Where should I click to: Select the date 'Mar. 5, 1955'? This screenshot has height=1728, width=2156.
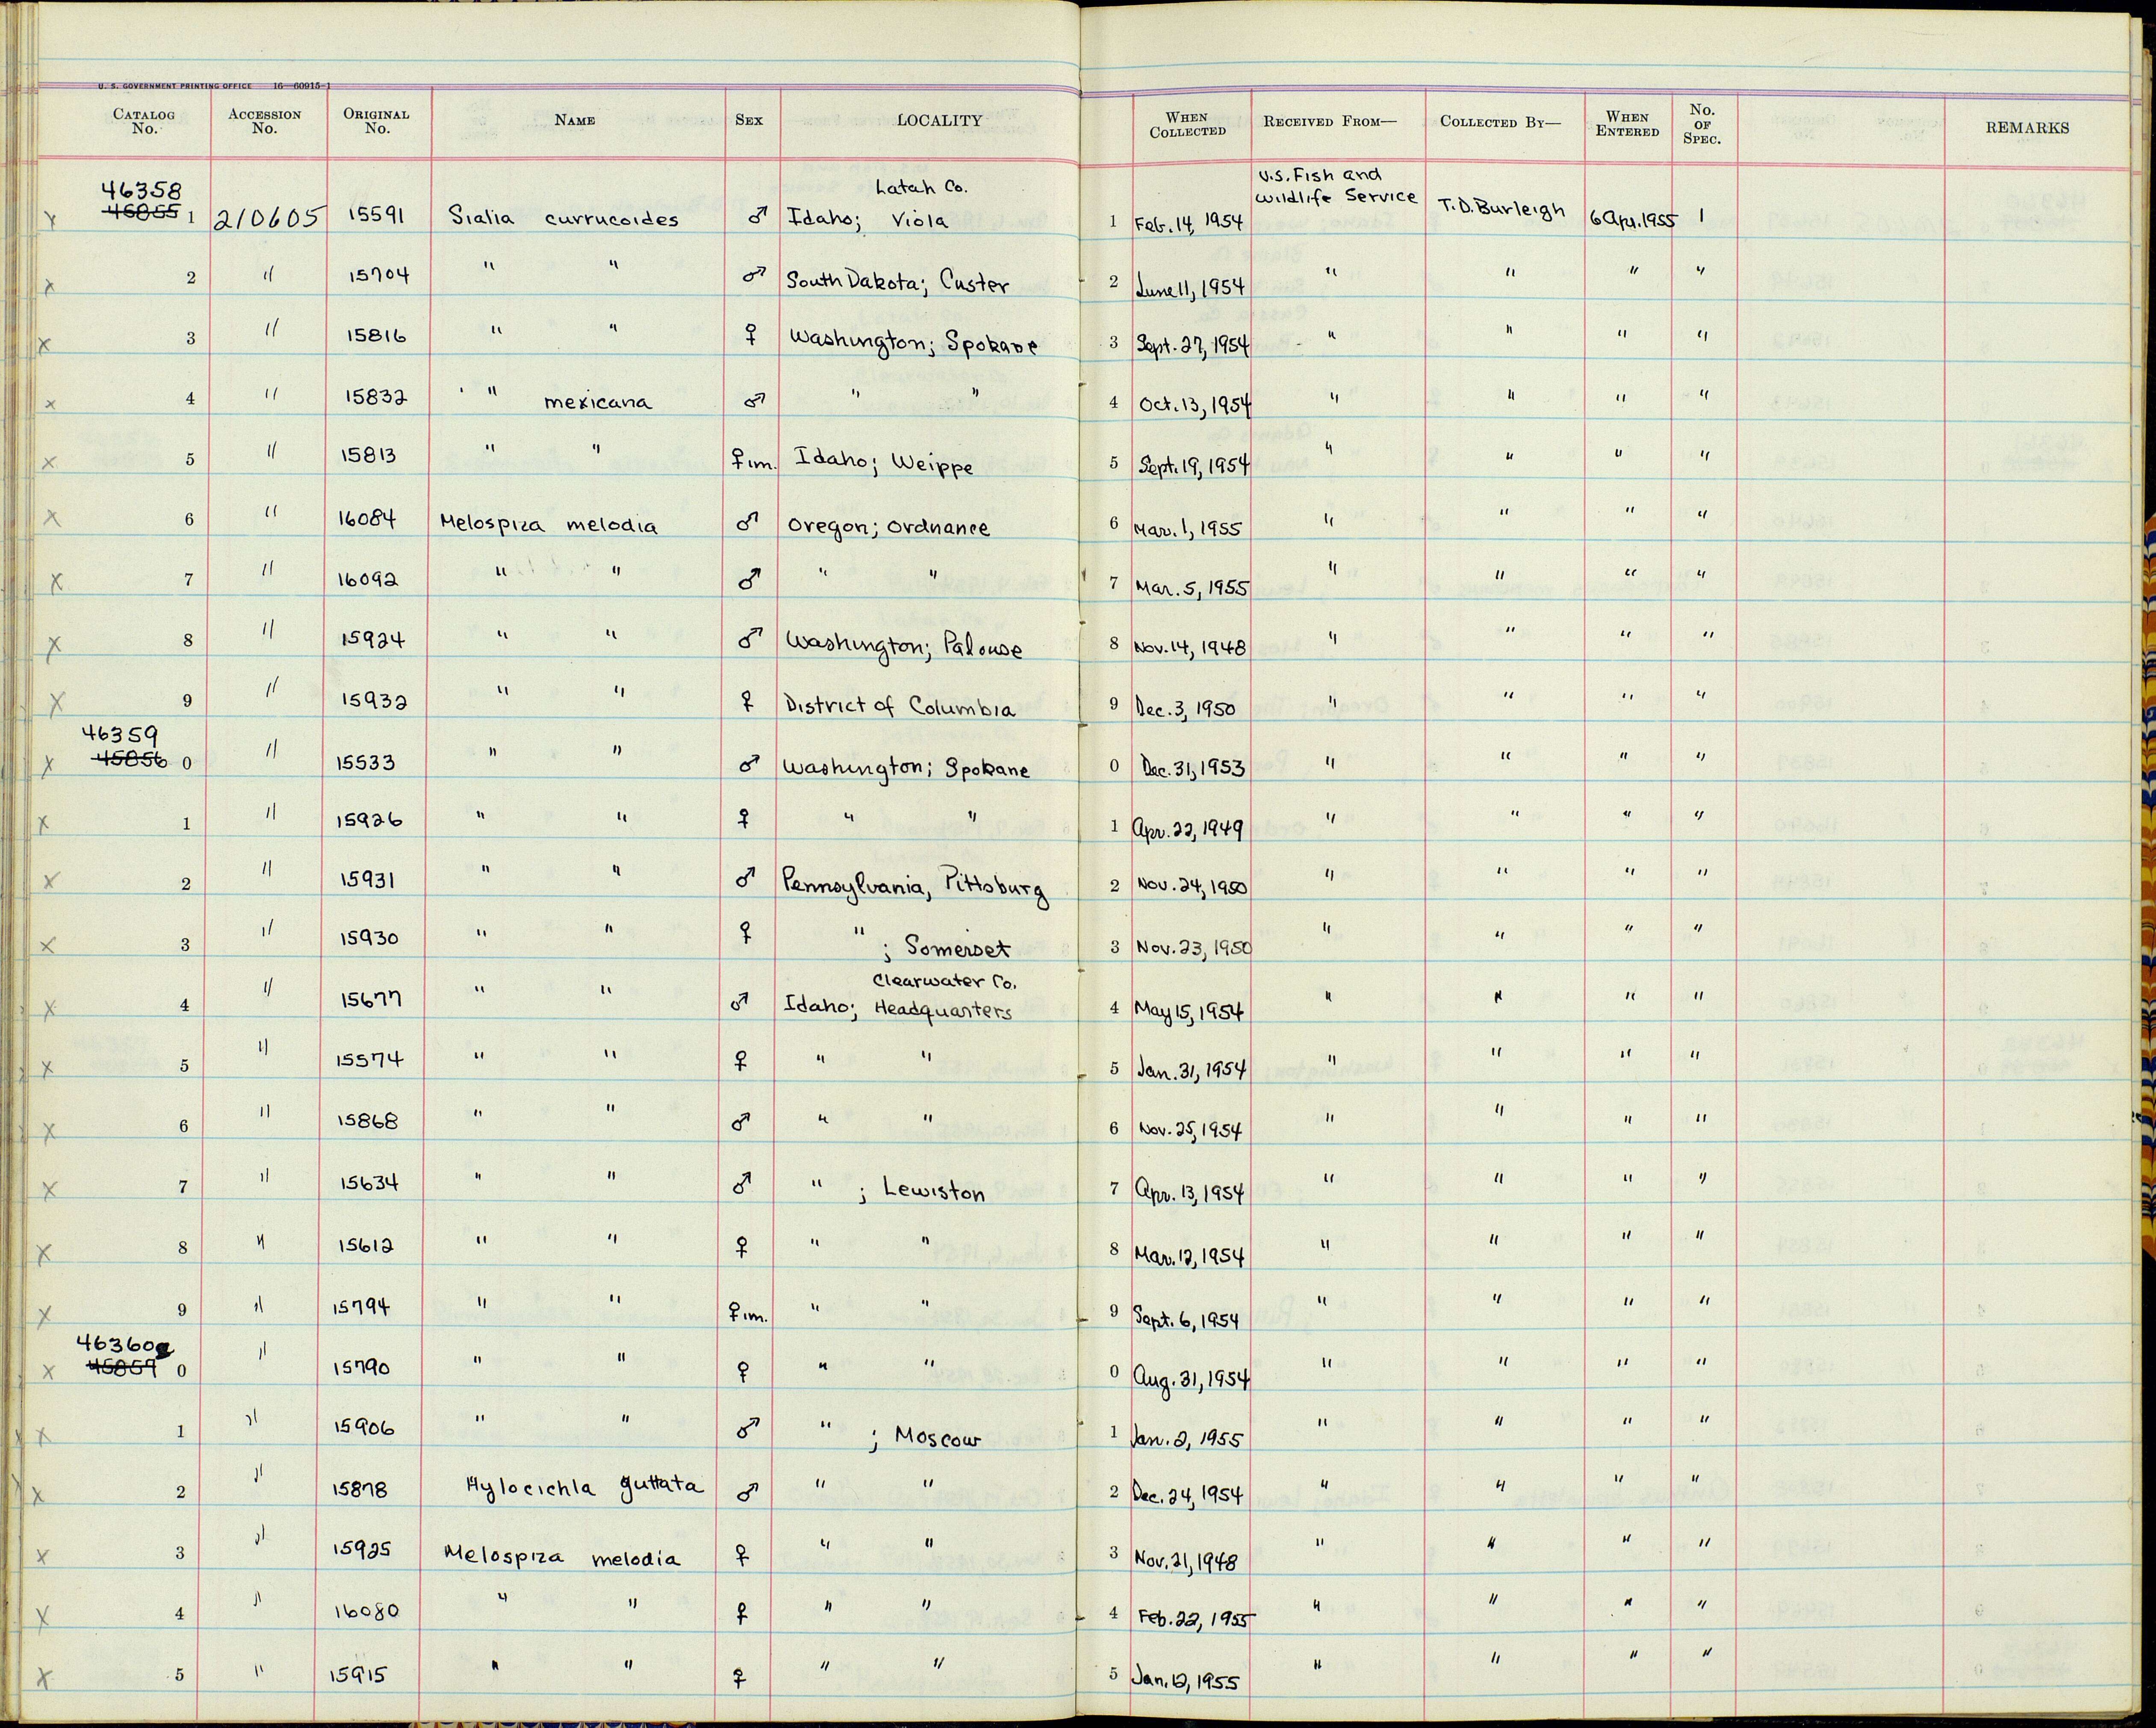(1191, 588)
